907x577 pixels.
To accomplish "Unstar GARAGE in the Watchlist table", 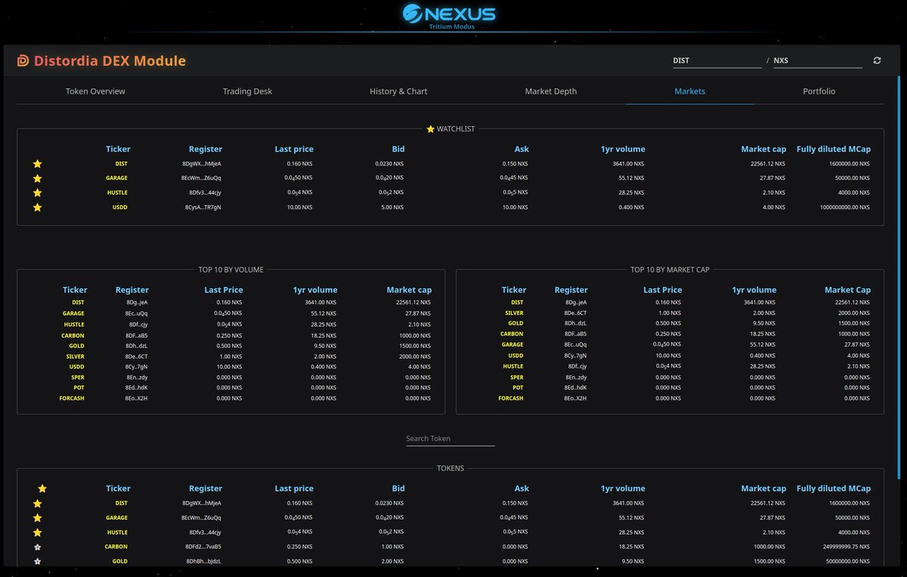I will pyautogui.click(x=37, y=178).
